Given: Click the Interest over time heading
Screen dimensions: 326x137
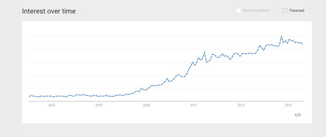Looking at the screenshot, I should (49, 11).
